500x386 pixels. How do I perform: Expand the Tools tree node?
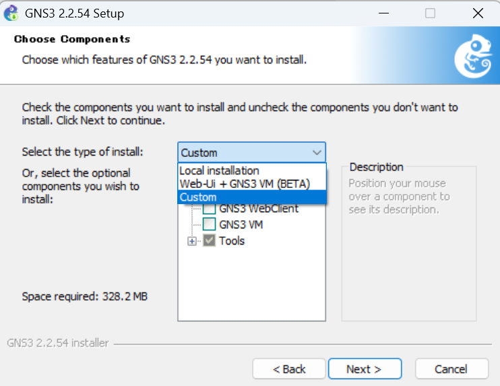point(191,241)
